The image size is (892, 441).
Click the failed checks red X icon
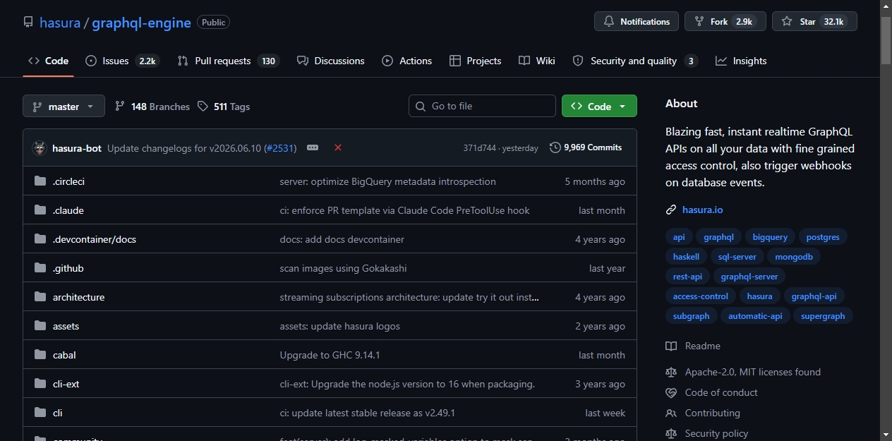pos(338,147)
